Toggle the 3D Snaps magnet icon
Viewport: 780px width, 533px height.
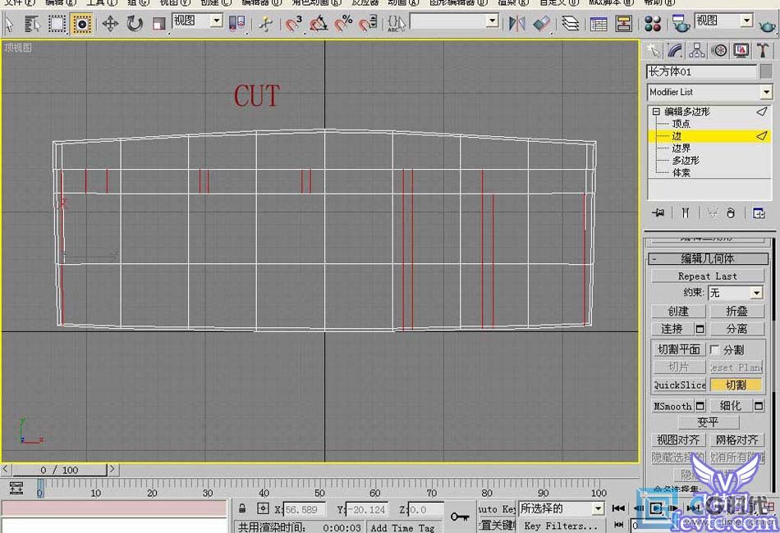click(x=293, y=23)
